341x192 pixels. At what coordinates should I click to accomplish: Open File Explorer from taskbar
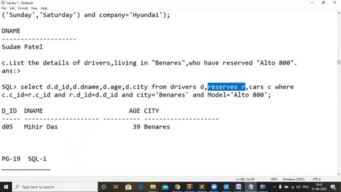pyautogui.click(x=153, y=187)
